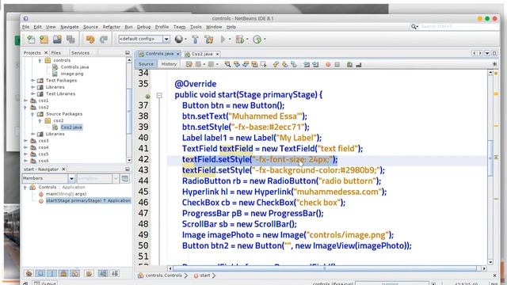Switch to the Files tab
507x285 pixels.
pyautogui.click(x=56, y=53)
